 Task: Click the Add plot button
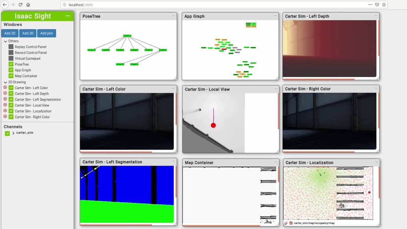[46, 33]
